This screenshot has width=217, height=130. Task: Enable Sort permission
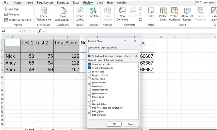point(89,100)
